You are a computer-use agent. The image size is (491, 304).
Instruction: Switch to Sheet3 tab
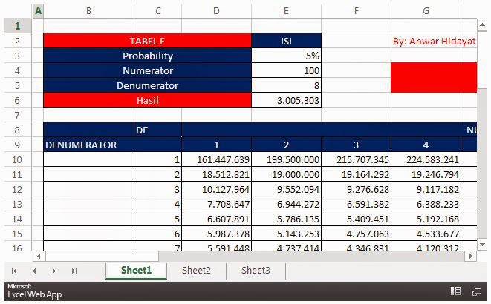point(256,271)
